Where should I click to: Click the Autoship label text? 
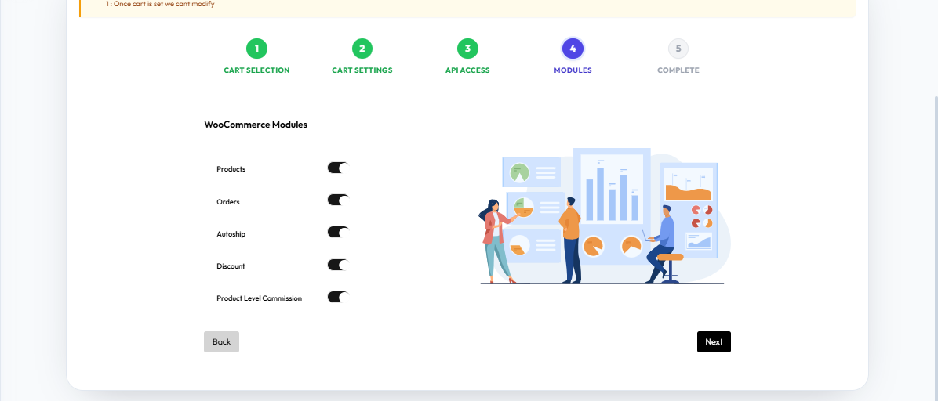click(231, 234)
